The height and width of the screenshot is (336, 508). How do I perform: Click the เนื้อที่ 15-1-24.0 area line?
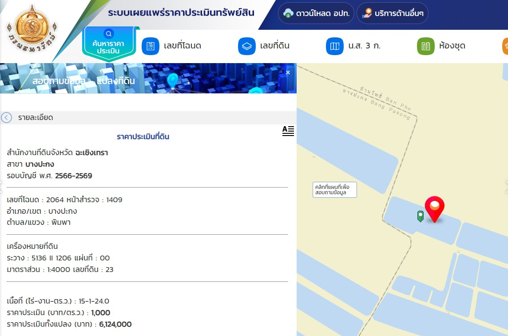tap(58, 301)
